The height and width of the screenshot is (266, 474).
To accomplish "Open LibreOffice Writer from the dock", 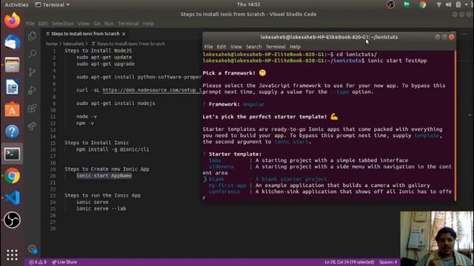I will (x=12, y=87).
